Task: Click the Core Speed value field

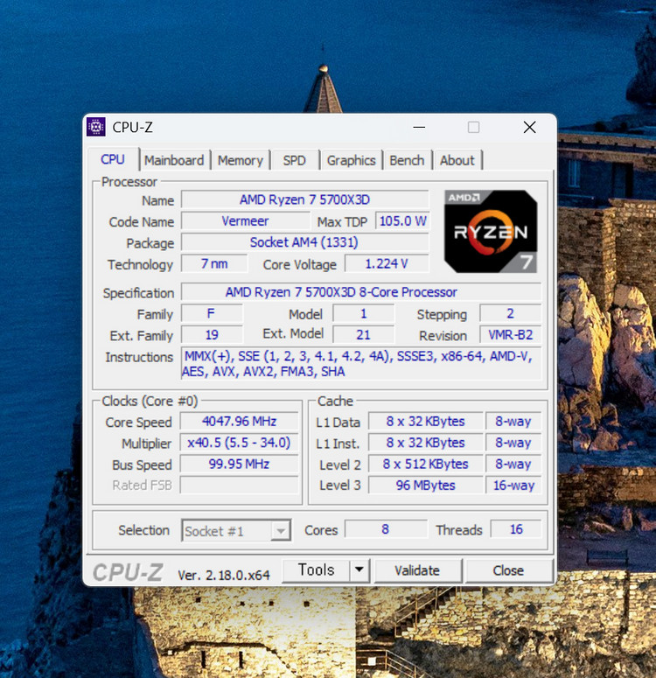Action: coord(239,422)
